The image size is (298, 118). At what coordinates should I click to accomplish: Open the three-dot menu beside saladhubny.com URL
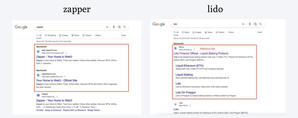click(65, 76)
